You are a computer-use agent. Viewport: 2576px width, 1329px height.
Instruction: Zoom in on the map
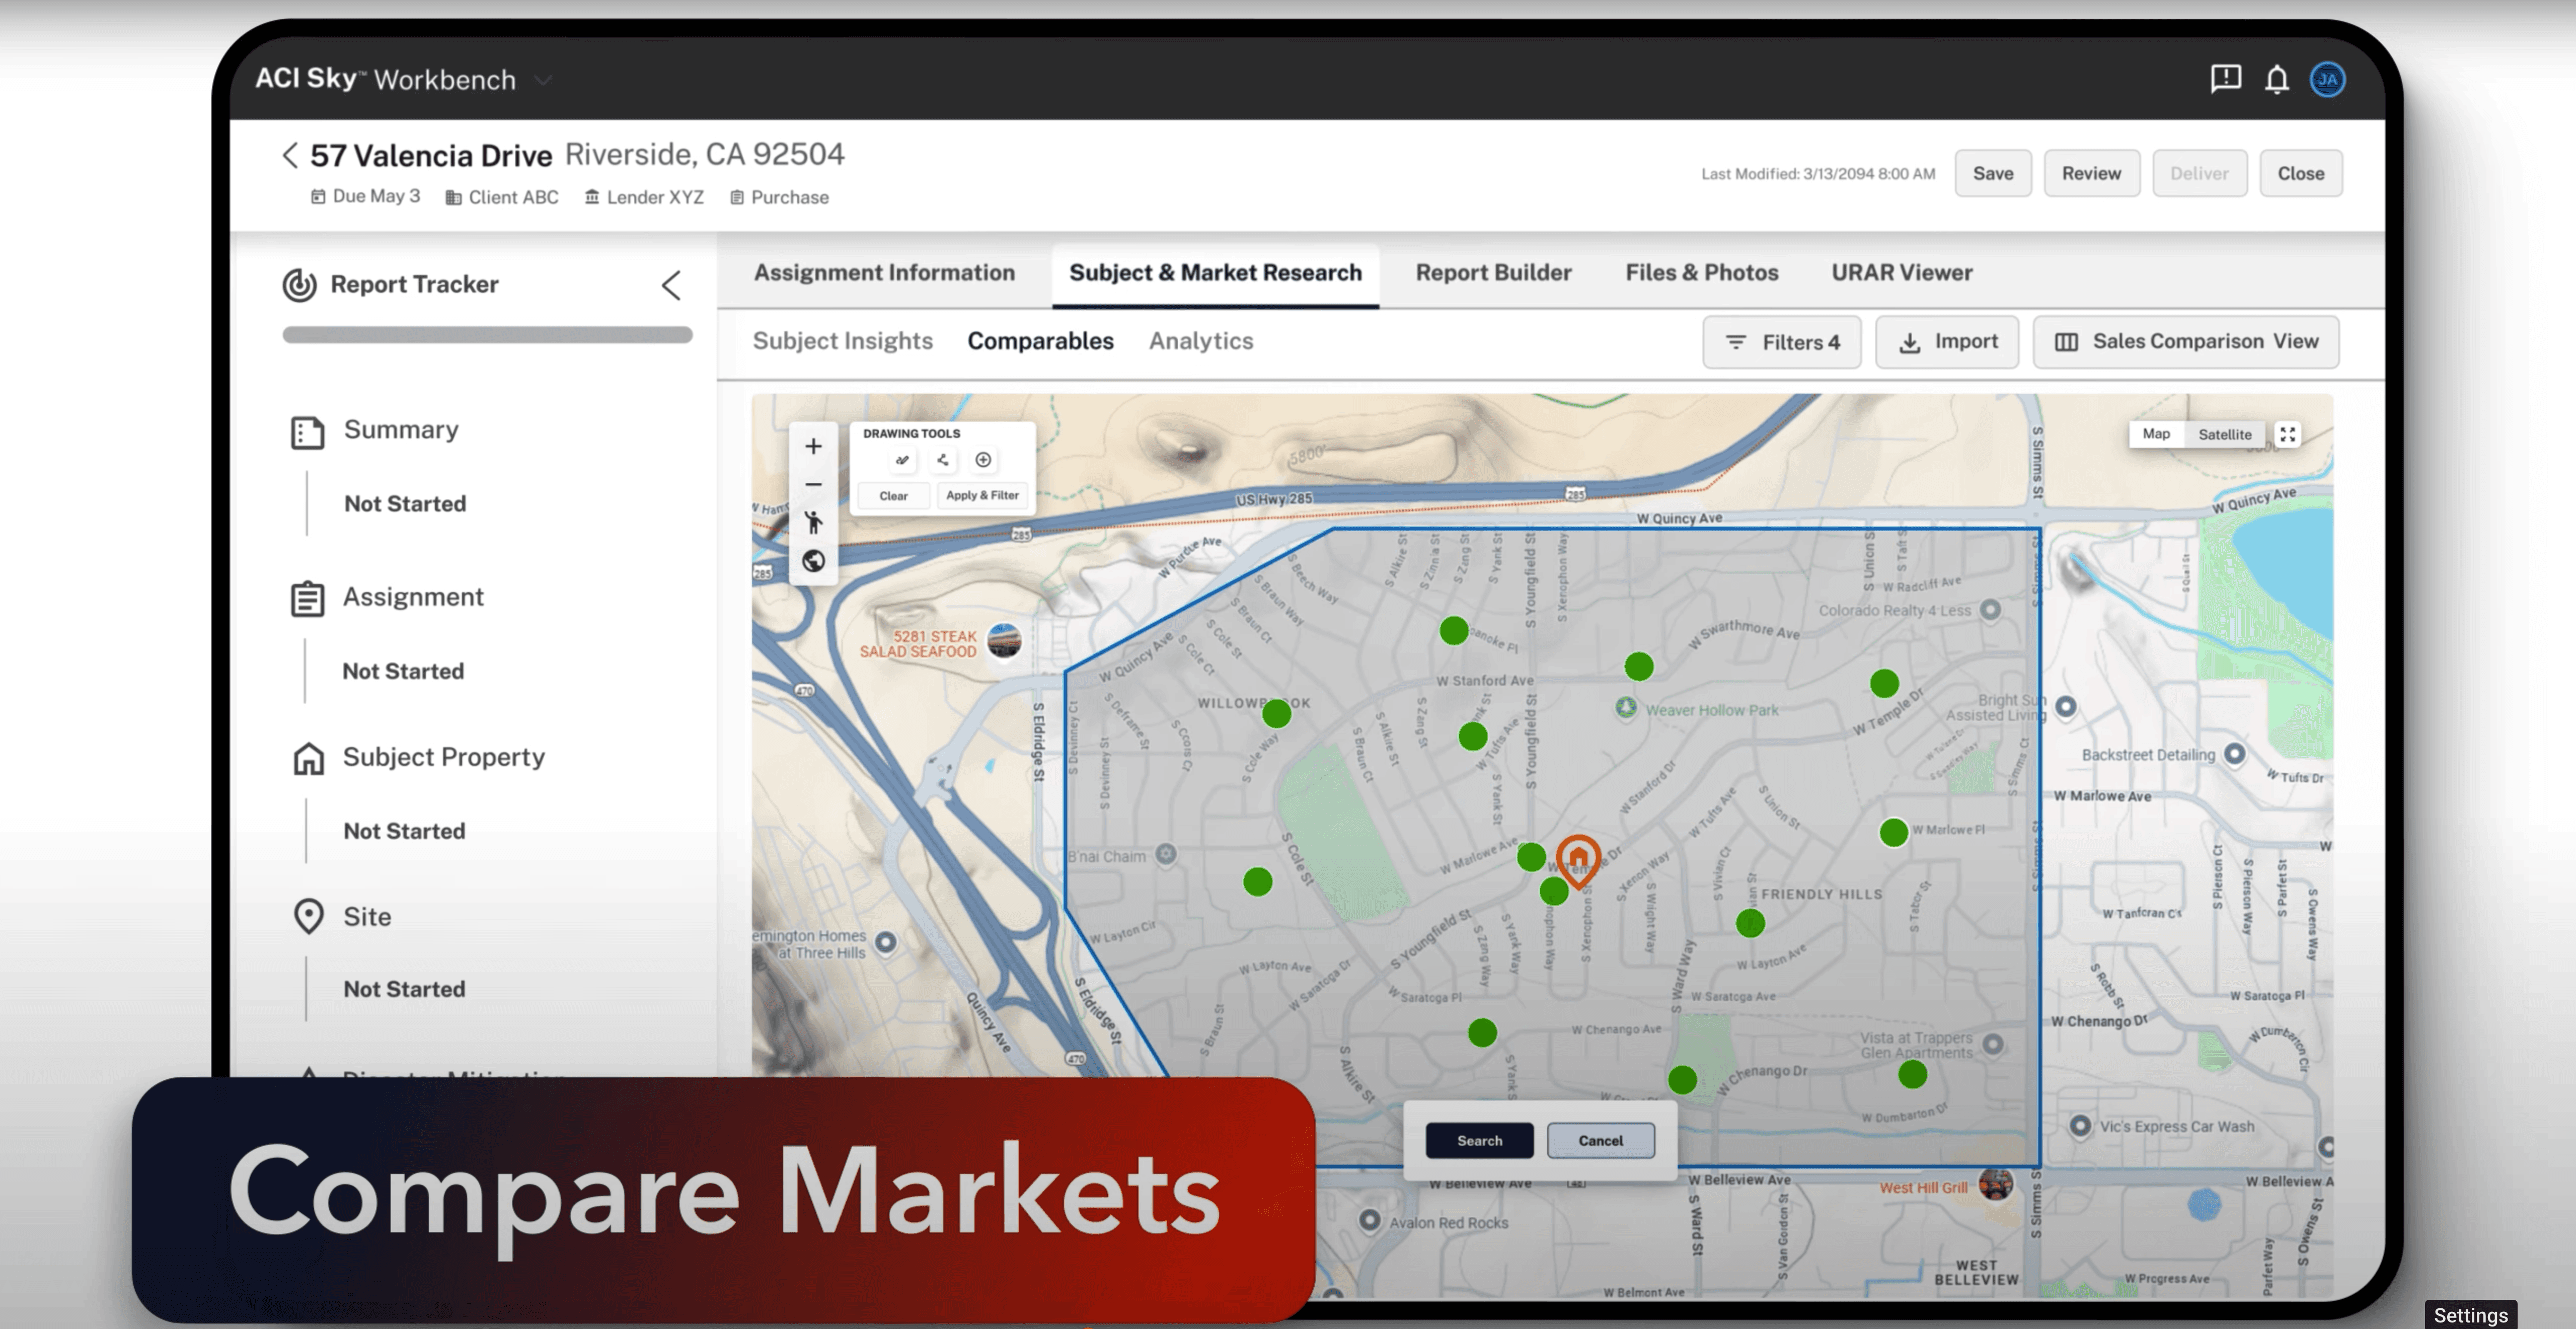coord(814,446)
